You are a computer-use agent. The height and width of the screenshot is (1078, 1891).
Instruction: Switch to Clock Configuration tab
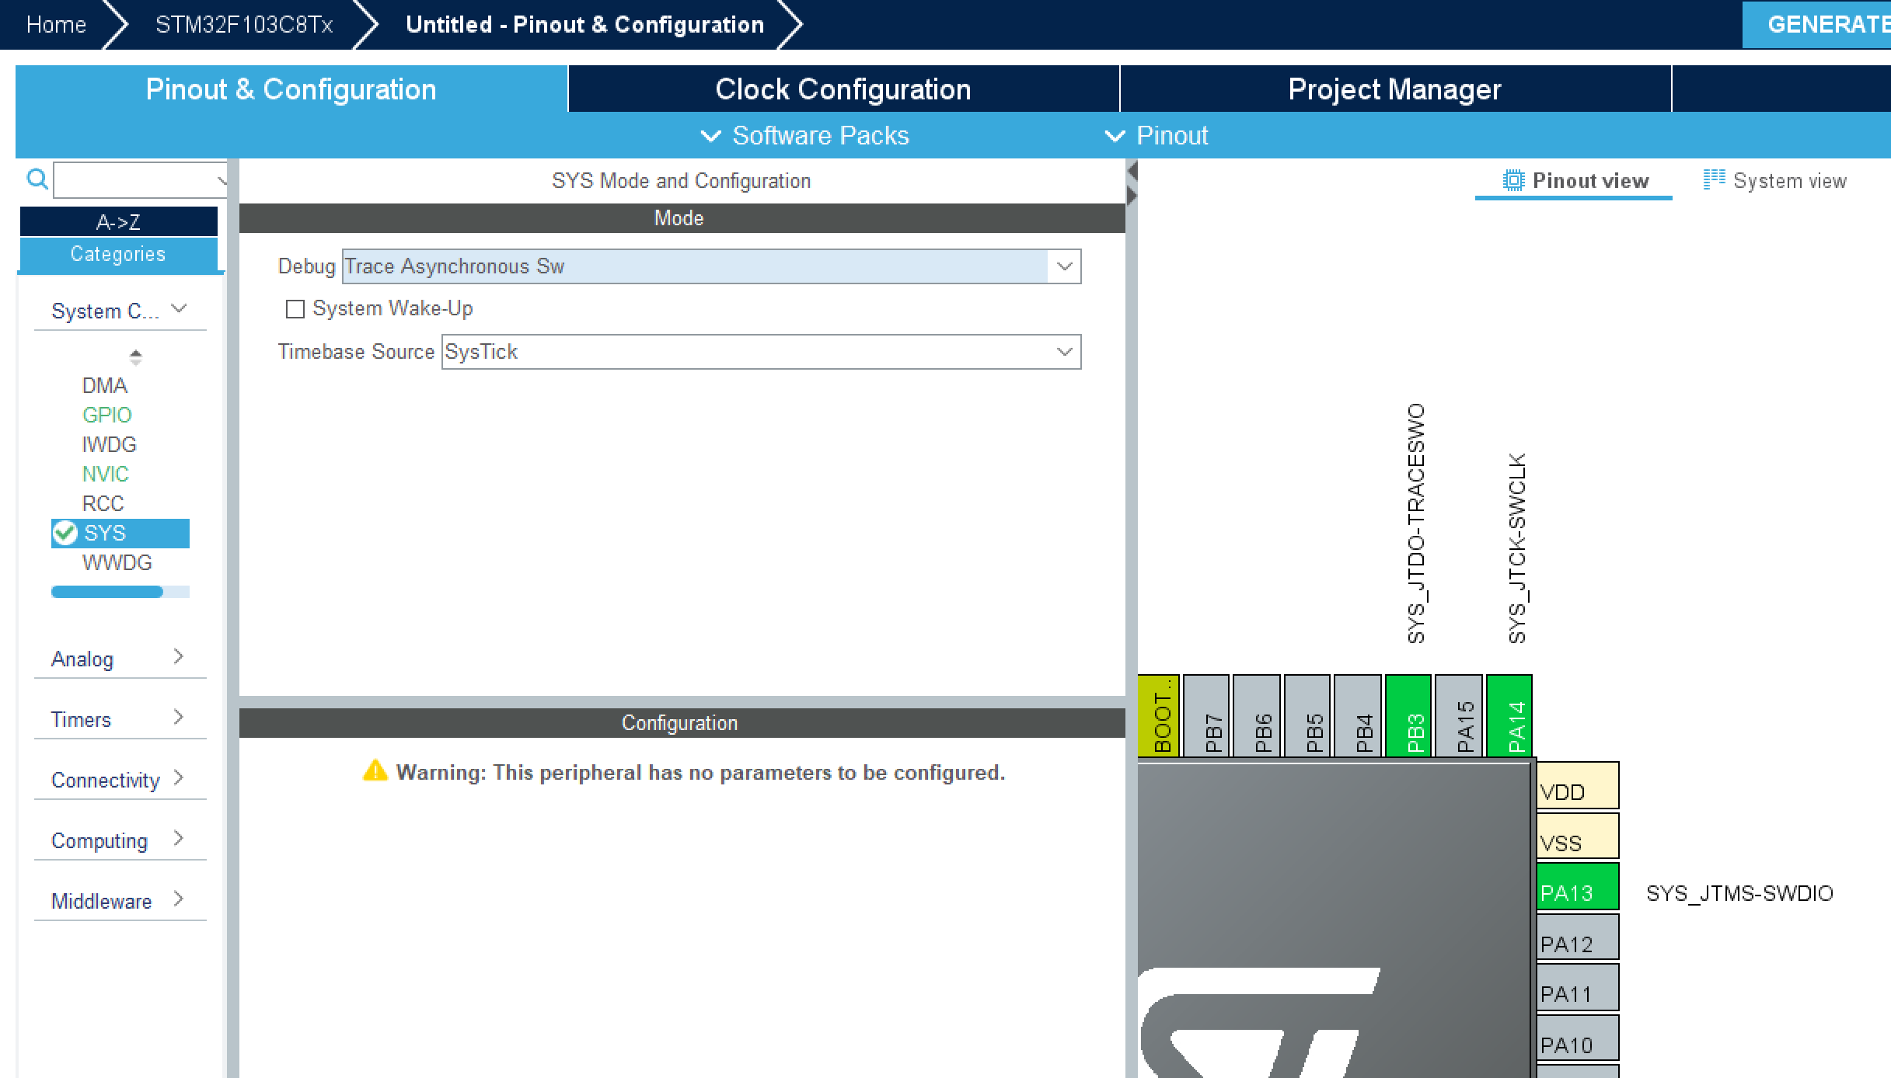pyautogui.click(x=843, y=89)
